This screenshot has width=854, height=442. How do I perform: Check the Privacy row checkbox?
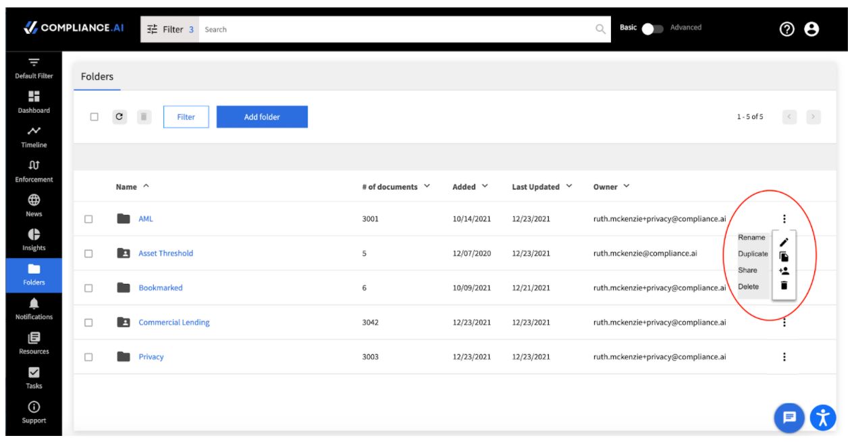(88, 357)
